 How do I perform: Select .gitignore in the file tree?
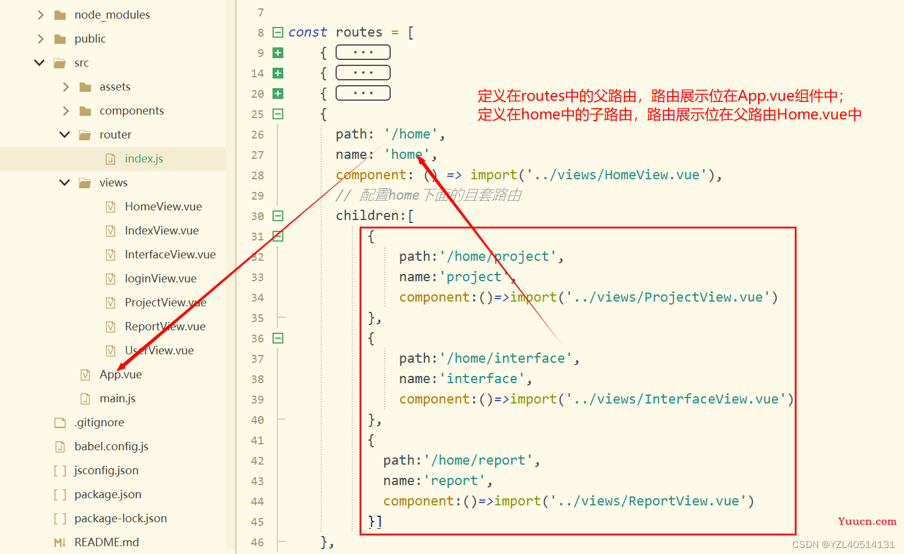click(x=99, y=423)
